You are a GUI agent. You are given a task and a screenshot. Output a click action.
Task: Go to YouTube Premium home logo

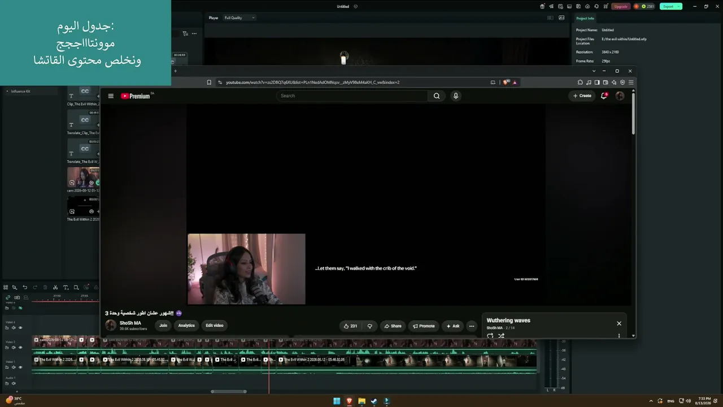click(x=136, y=96)
